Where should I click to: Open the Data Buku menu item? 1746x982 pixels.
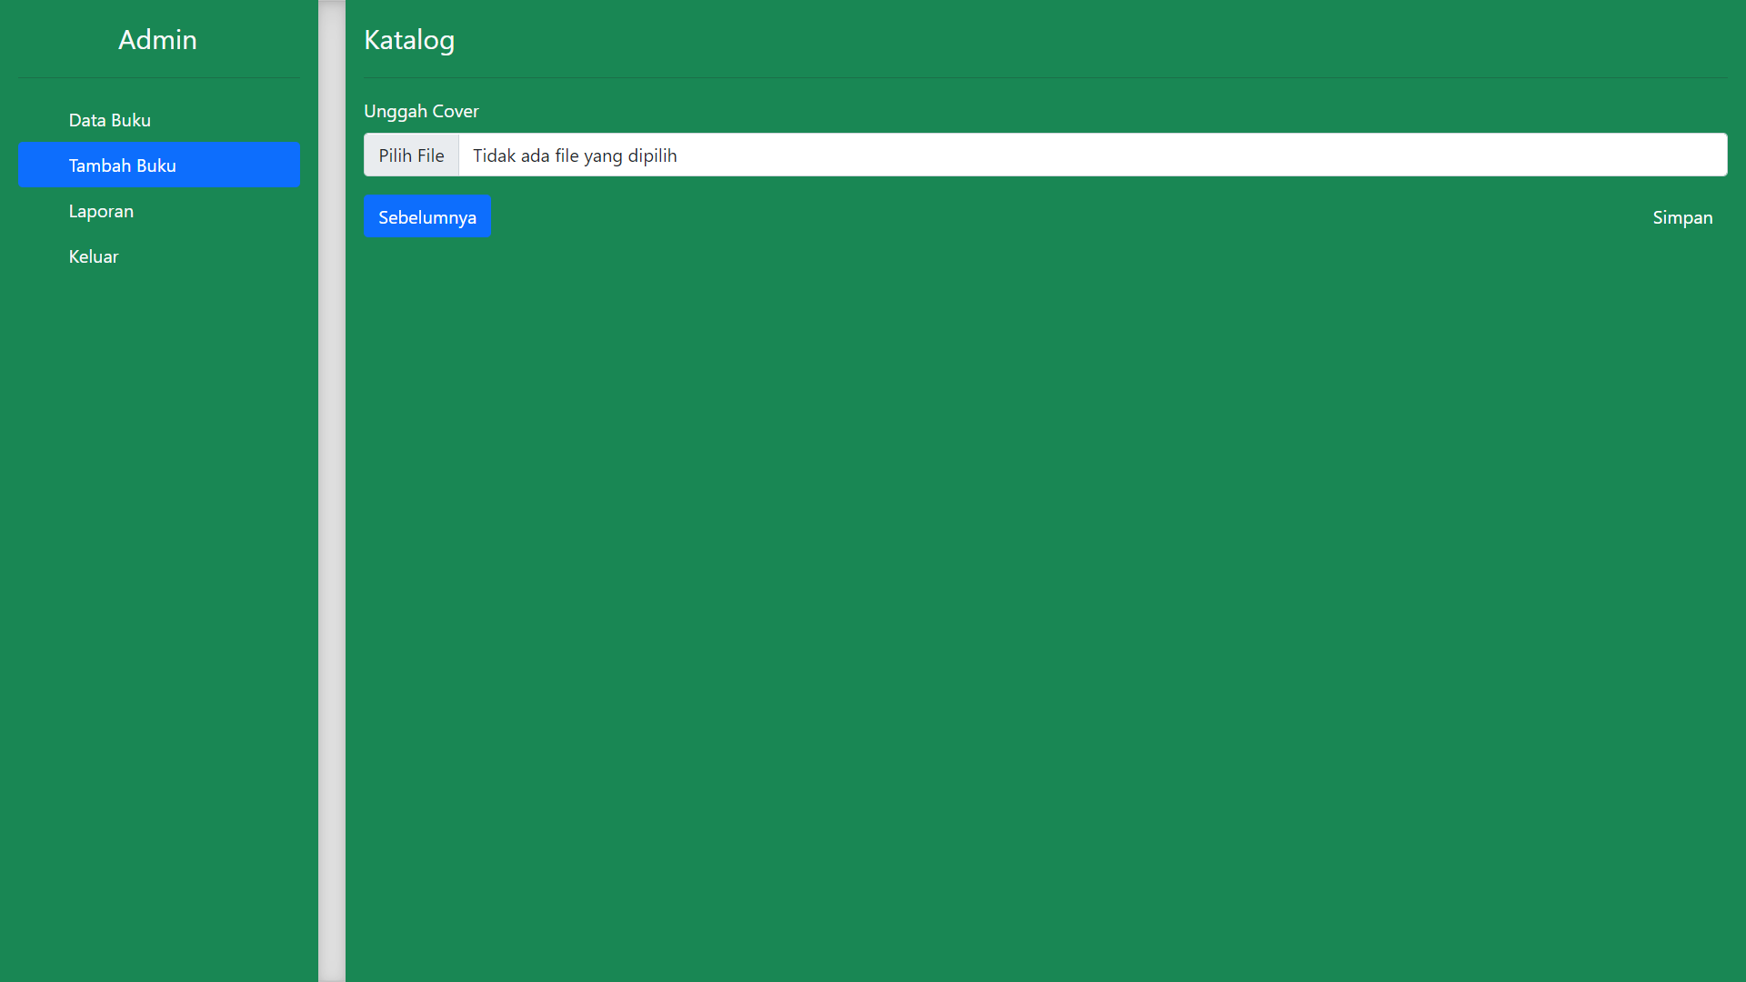click(158, 120)
